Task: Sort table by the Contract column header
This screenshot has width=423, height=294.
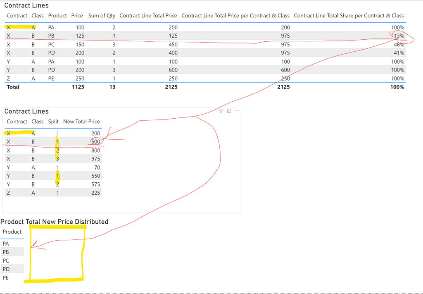Action: click(17, 15)
